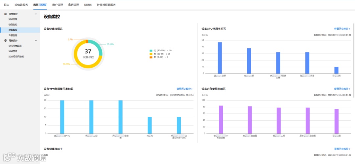Click the 2.7% donut label
This screenshot has width=355, height=164.
(70, 40)
